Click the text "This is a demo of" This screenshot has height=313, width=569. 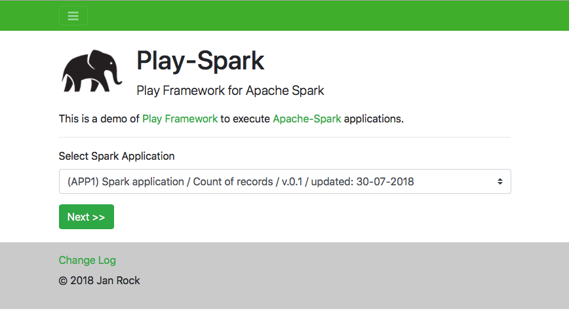tap(99, 119)
